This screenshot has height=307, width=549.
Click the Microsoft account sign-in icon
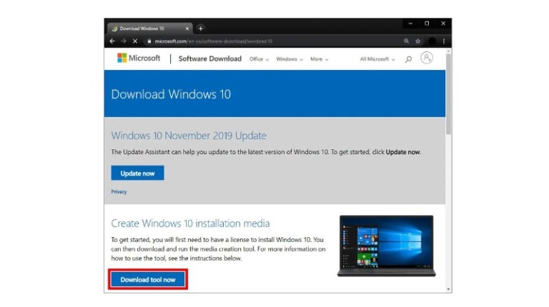(427, 58)
